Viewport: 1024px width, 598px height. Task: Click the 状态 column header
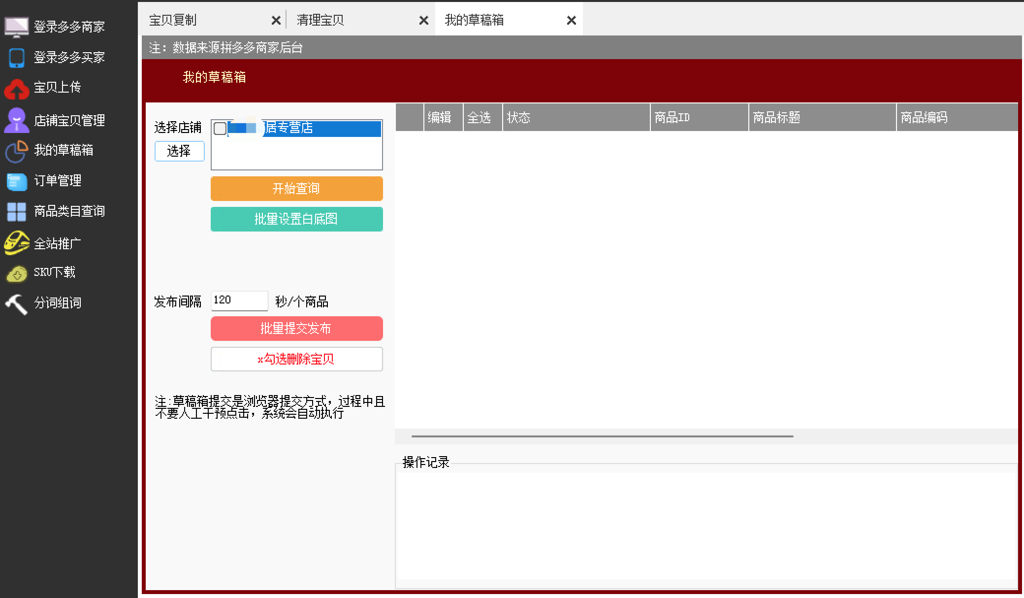pos(576,117)
